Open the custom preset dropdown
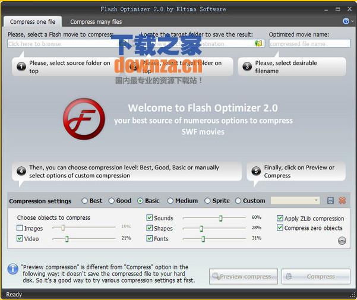The height and width of the screenshot is (300, 357). [295, 201]
